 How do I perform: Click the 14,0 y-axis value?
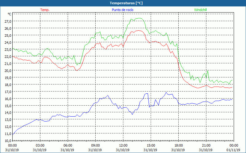(8, 113)
